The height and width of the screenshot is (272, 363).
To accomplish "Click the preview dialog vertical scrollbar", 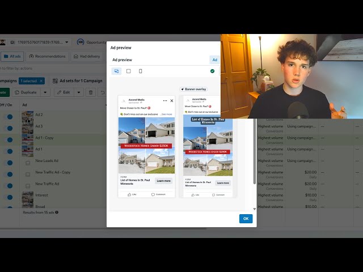I will coord(255,150).
